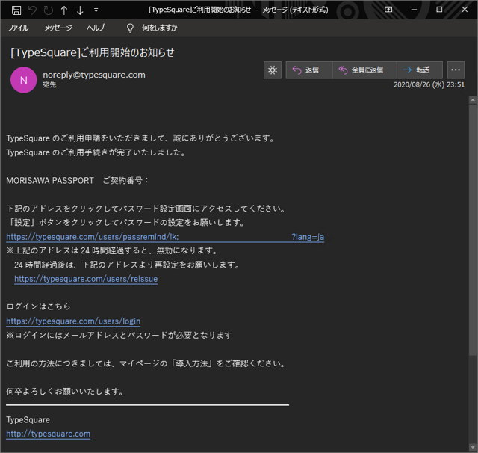This screenshot has height=453, width=478.
Task: Click scrollbar down arrow in message body
Action: coord(473,448)
